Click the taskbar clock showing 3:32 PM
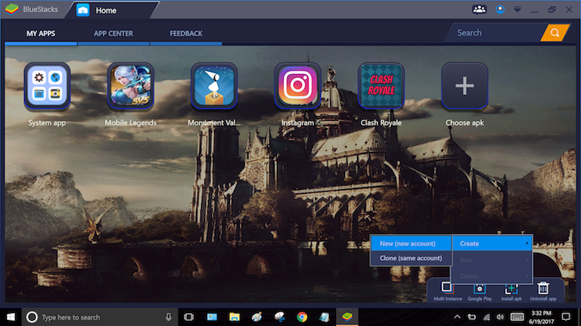581x326 pixels. (x=542, y=317)
